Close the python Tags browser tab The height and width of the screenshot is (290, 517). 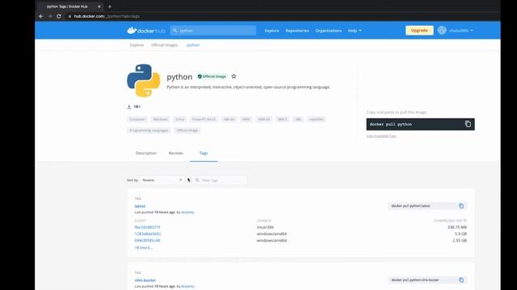point(99,6)
